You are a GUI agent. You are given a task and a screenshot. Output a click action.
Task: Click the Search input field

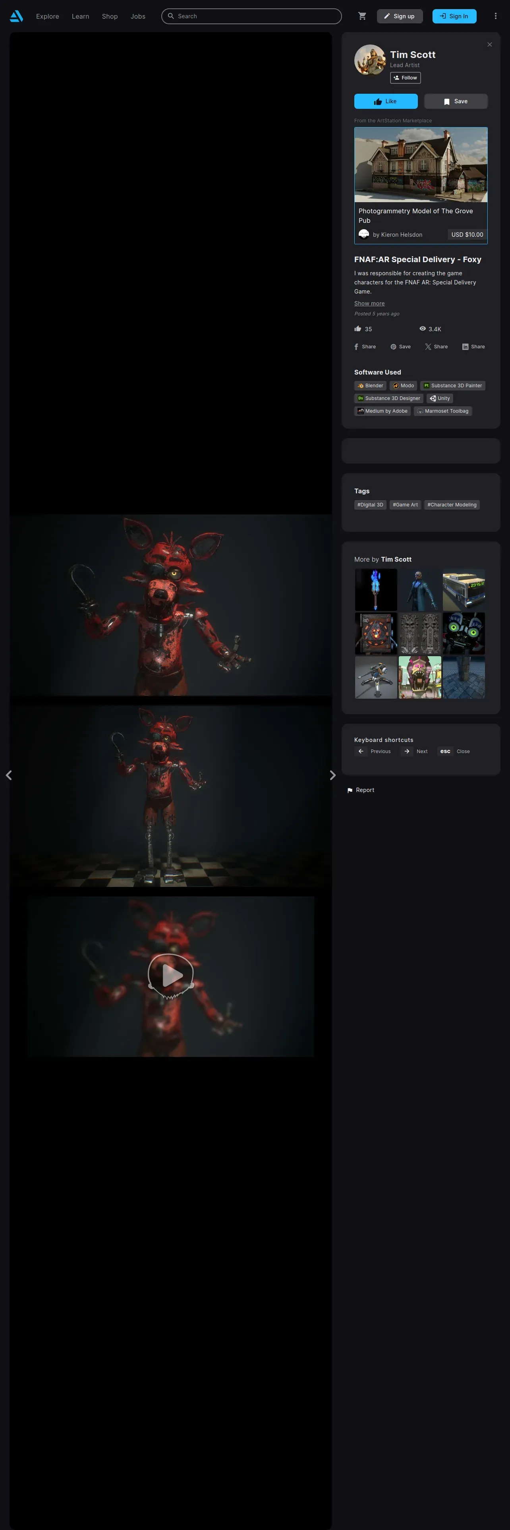pyautogui.click(x=252, y=16)
